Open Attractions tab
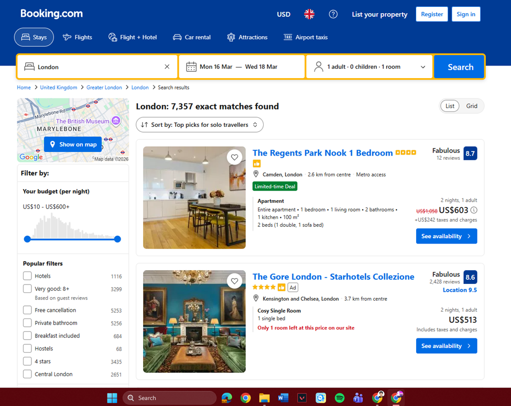The image size is (511, 406). (x=247, y=37)
